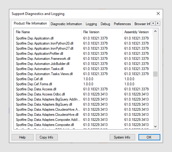Select Spotfire.Dxp.Data.Adapters.Composite.dll row
The width and height of the screenshot is (172, 152).
point(83,125)
